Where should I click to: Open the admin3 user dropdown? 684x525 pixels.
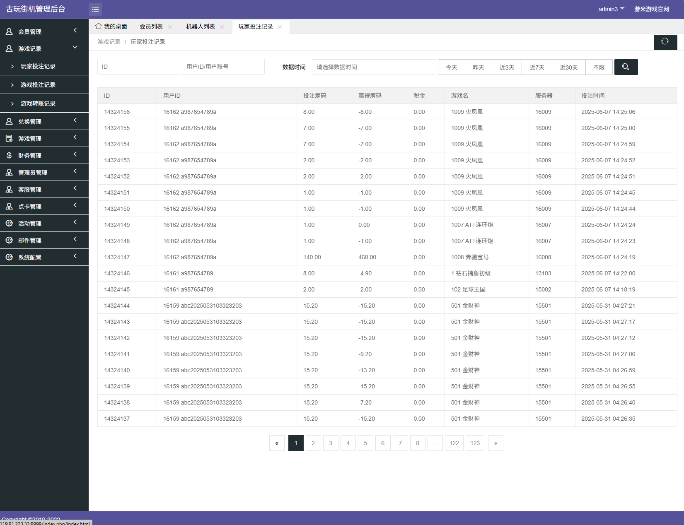coord(611,9)
